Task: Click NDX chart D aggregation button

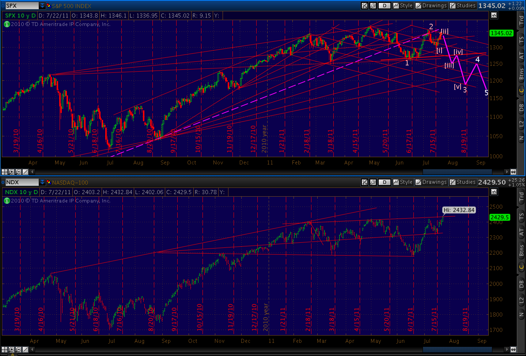Action: 385,182
